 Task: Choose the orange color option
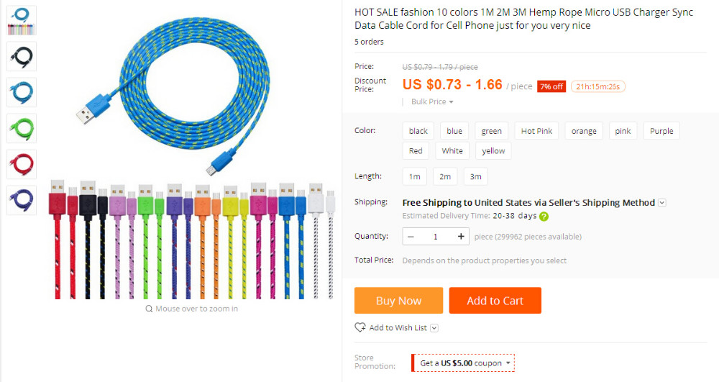584,131
